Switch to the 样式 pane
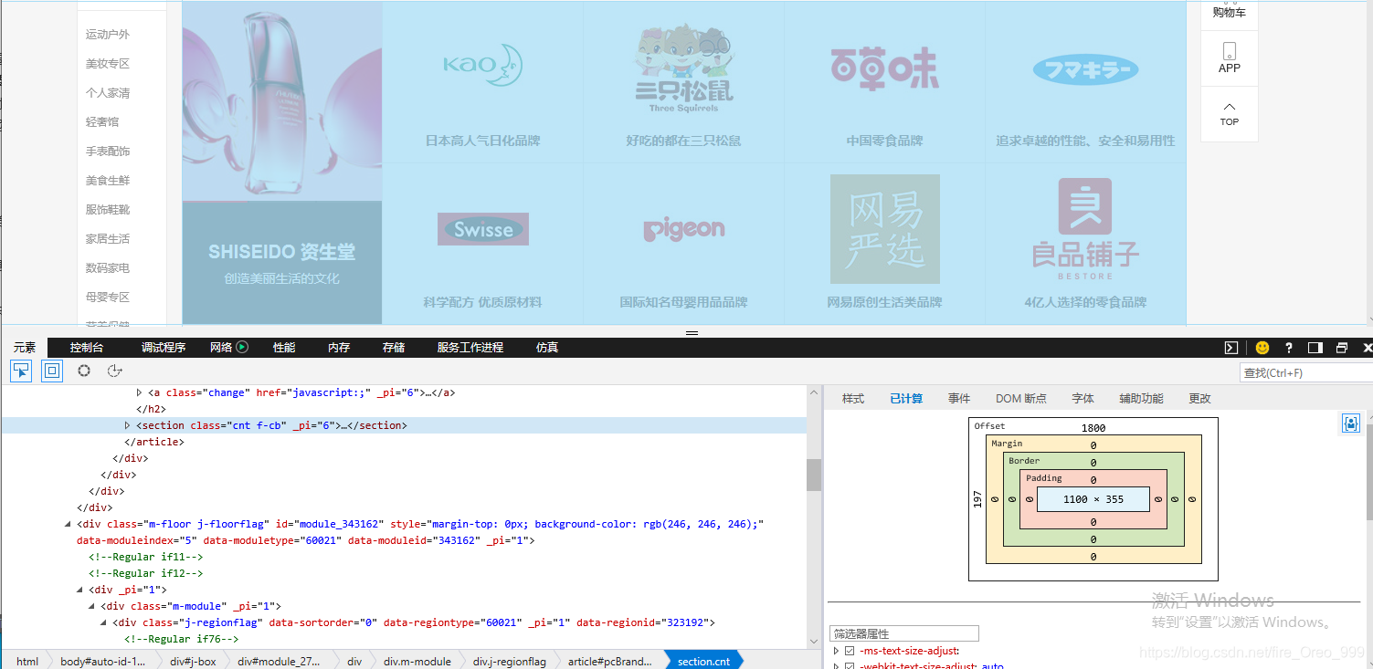Screen dimensions: 1373x669 coord(853,399)
